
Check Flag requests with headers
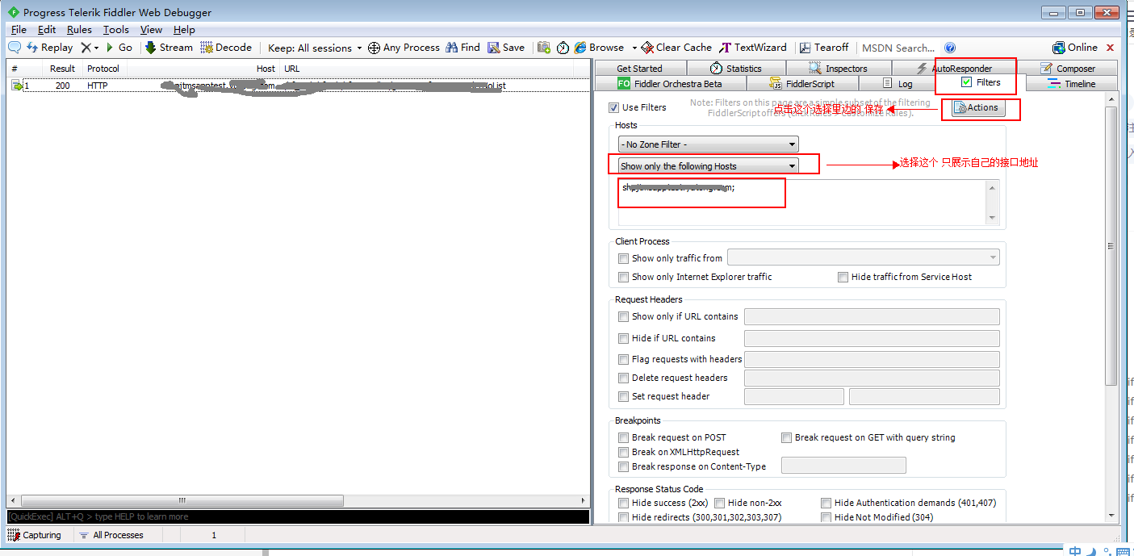pos(623,359)
